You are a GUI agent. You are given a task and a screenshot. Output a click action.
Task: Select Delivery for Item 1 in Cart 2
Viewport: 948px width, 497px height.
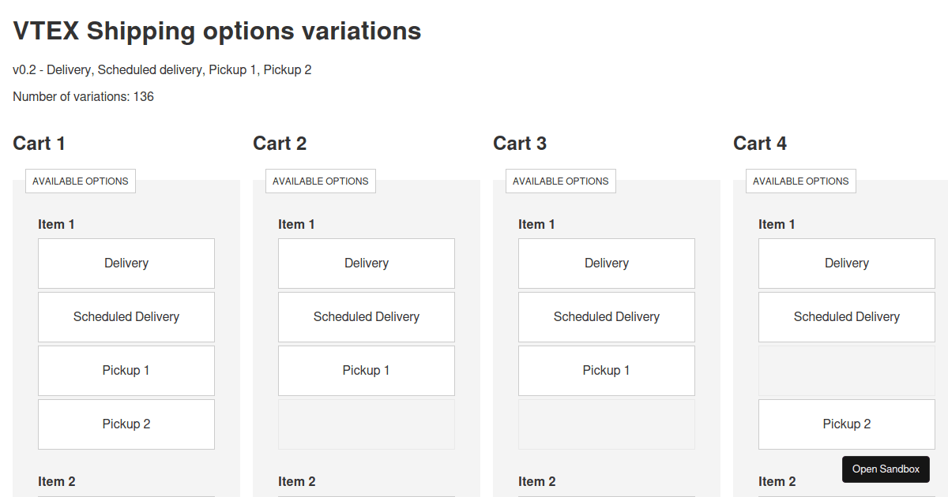tap(366, 263)
